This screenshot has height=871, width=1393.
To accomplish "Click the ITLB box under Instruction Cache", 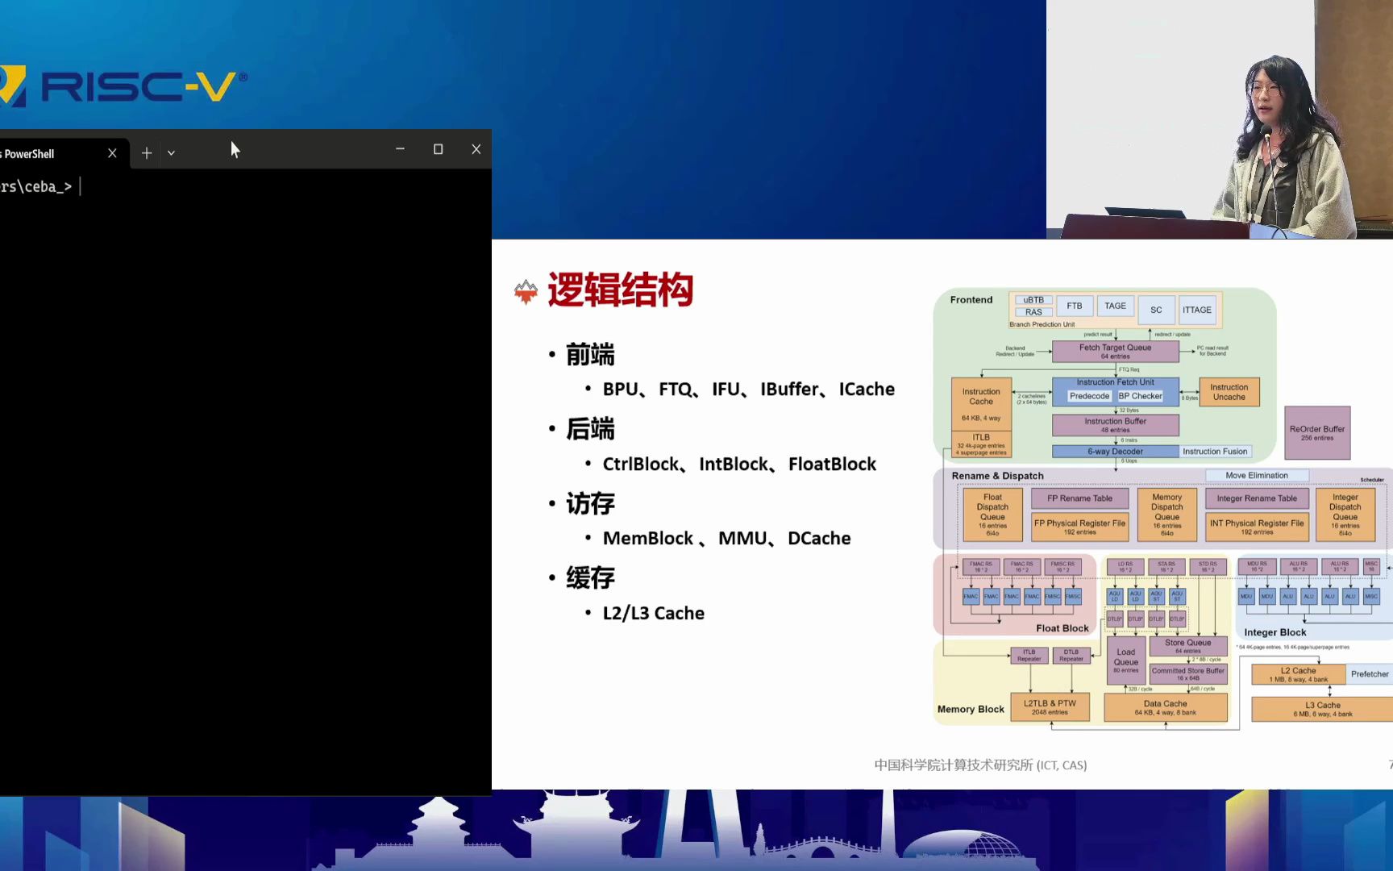I will click(x=981, y=444).
